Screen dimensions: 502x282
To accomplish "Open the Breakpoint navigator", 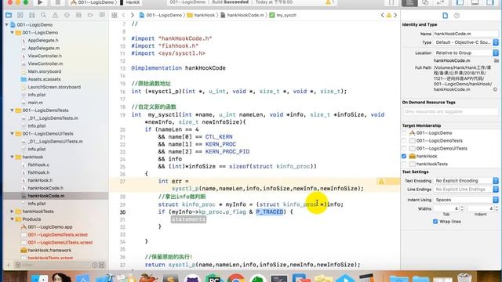I will pos(90,15).
